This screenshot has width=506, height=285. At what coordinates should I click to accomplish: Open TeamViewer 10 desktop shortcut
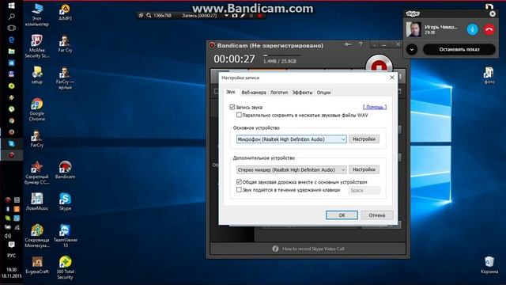65,236
